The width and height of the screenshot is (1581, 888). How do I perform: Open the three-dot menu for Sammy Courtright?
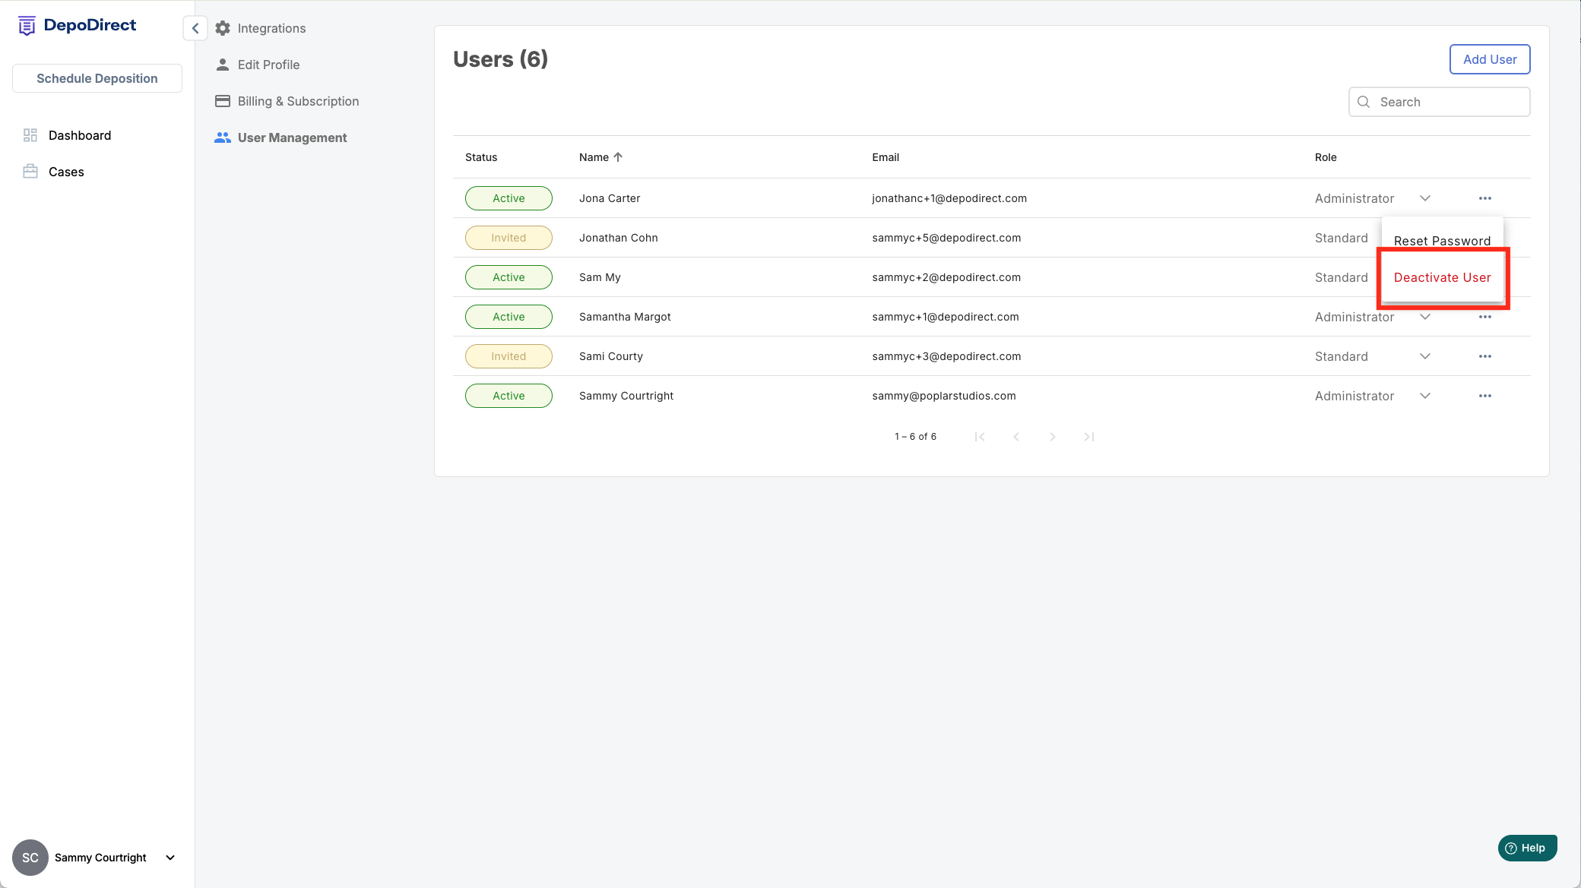point(1484,396)
